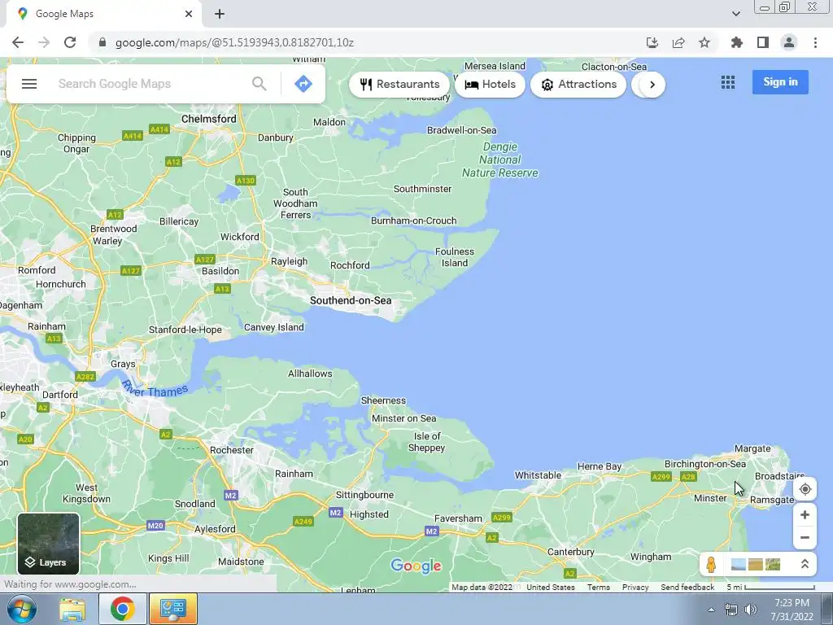Click the Chelmsford label on the map
The width and height of the screenshot is (833, 625).
click(209, 119)
